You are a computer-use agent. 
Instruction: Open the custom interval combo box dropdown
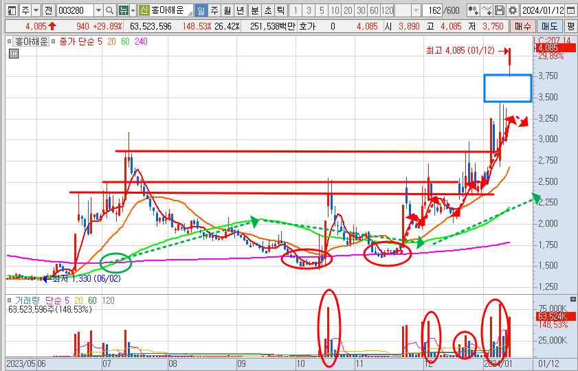pyautogui.click(x=416, y=10)
